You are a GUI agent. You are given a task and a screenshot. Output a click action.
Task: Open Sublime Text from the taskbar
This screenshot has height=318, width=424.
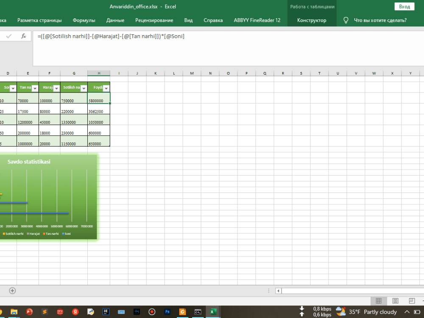click(45, 312)
